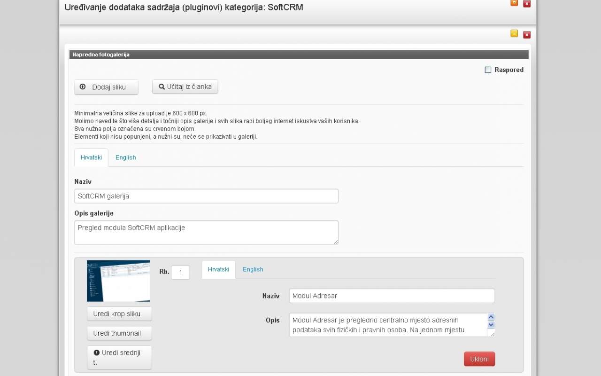Select the image item Hrvatski tab
Screen dimensions: 601x376
(218, 269)
